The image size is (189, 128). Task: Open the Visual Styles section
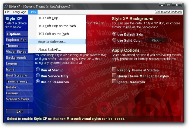(17, 52)
